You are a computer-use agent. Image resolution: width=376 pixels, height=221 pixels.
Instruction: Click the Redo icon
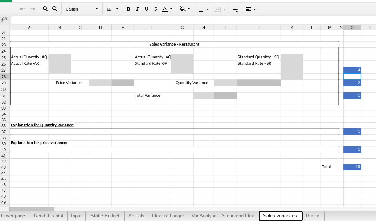coord(32,9)
